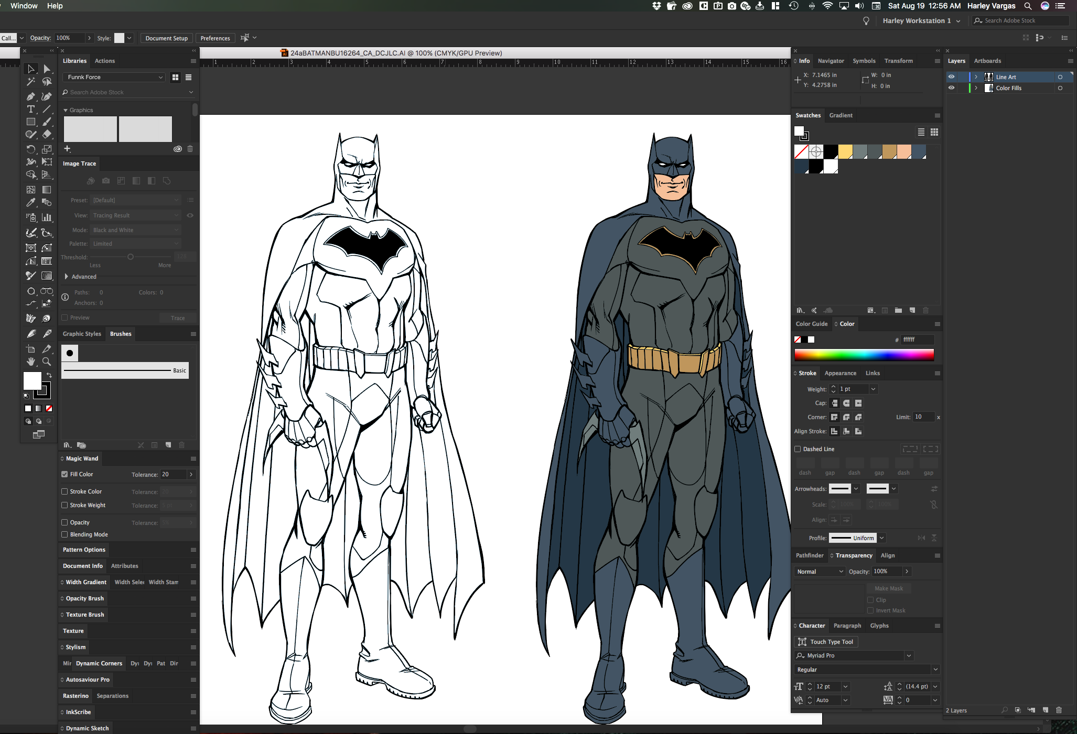Pick the Eyedropper tool

click(x=31, y=203)
